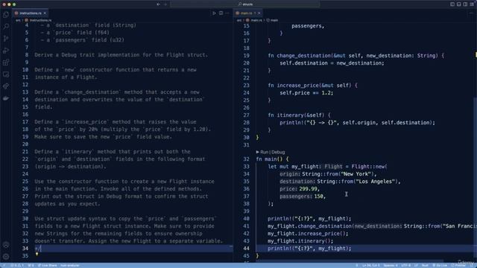Select src breadcrumb in left editor
Image resolution: width=477 pixels, height=268 pixels.
[x=18, y=20]
